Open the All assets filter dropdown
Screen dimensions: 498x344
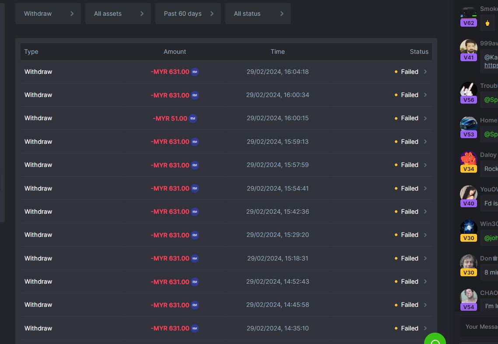118,14
